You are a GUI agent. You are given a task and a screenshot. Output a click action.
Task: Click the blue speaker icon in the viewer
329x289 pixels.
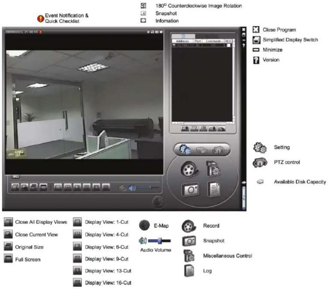click(x=132, y=188)
